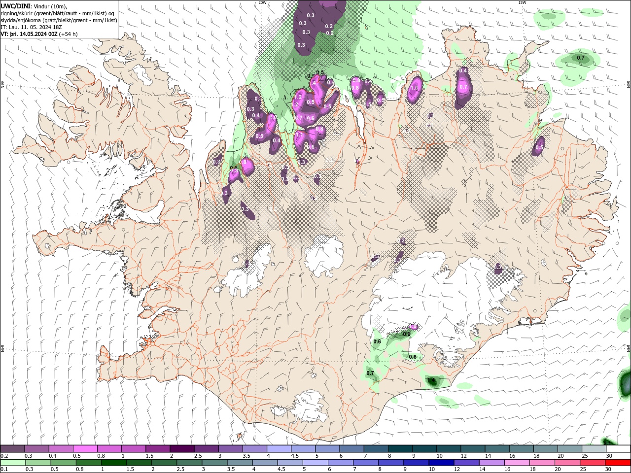This screenshot has height=473, width=631.
Task: Click the 0.9 value near the southern glacier
Action: coord(407,334)
